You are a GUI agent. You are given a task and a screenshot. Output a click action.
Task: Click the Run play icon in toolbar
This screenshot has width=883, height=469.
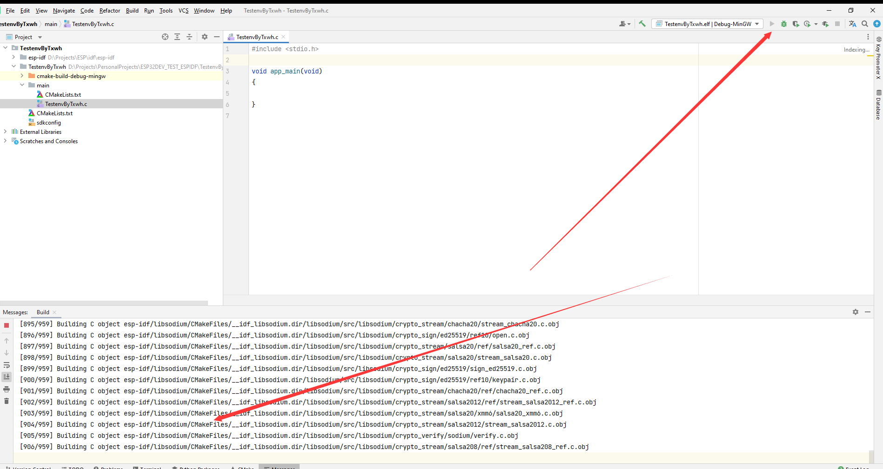(772, 24)
